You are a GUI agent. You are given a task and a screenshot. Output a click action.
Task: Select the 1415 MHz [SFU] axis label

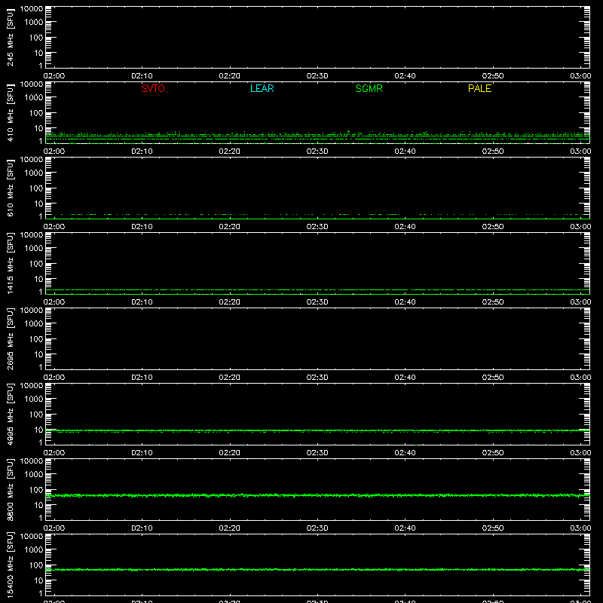[x=10, y=263]
